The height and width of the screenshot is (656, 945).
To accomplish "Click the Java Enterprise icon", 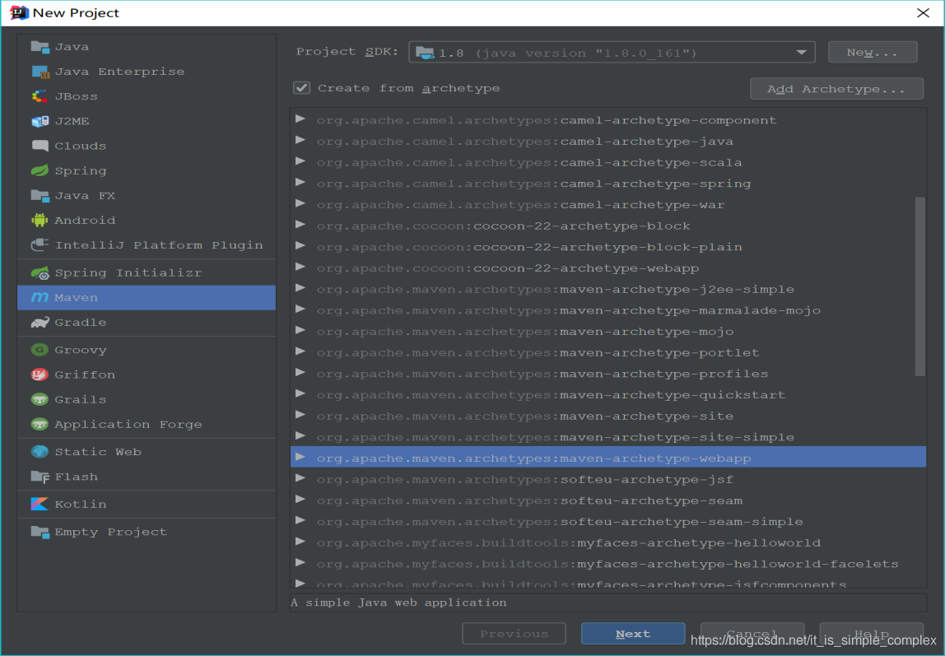I will coord(40,72).
